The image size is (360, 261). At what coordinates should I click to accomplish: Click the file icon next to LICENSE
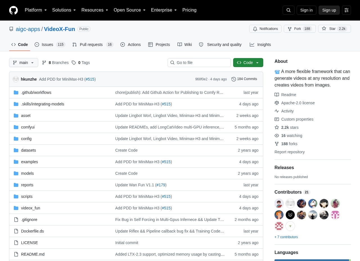point(16,243)
